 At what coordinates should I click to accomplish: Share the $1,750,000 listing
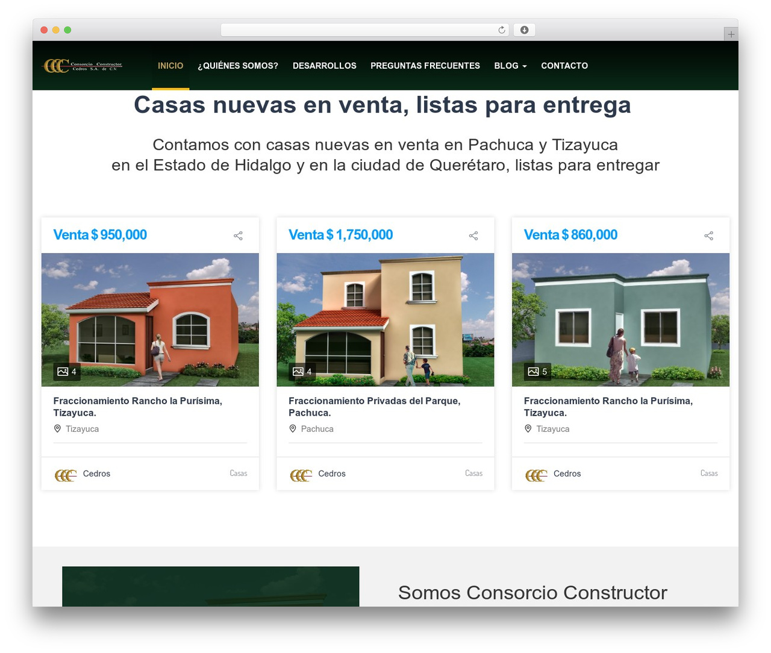(x=473, y=236)
